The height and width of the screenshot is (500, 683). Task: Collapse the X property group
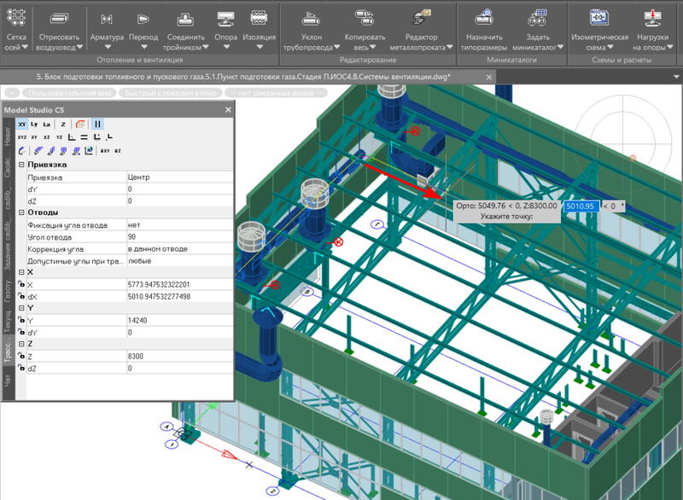coord(20,272)
